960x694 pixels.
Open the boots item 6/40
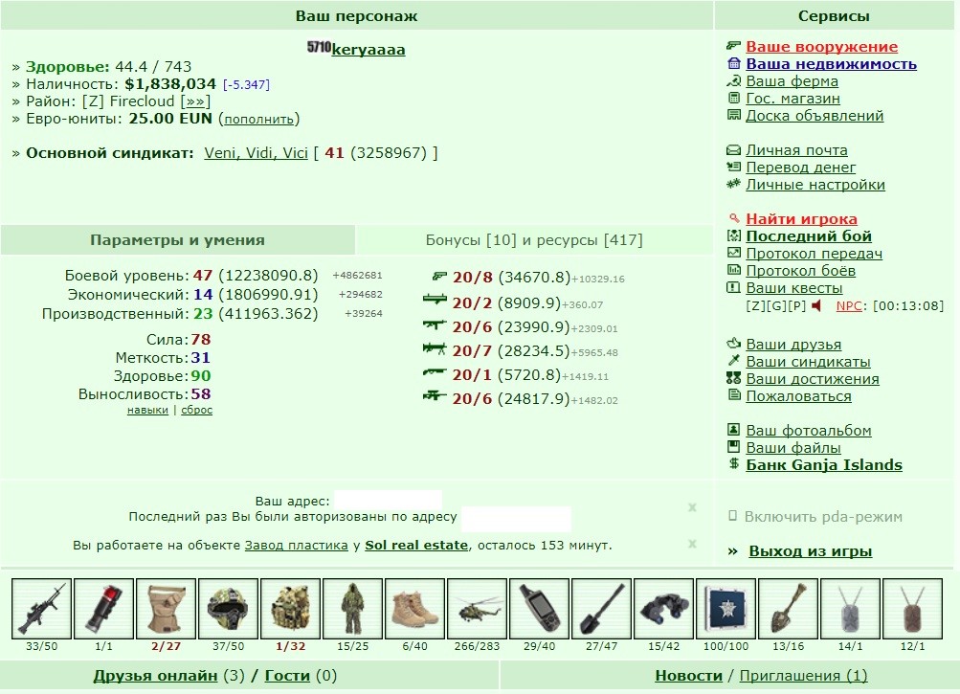[415, 609]
